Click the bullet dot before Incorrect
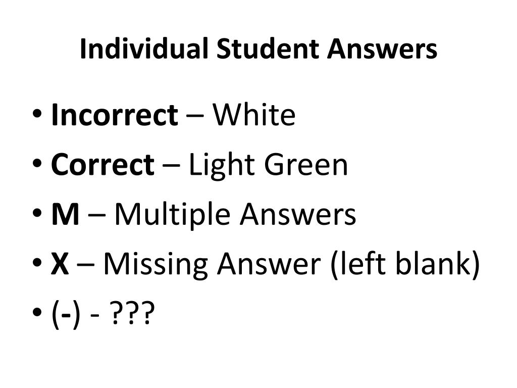Image resolution: width=517 pixels, height=388 pixels. (37, 114)
